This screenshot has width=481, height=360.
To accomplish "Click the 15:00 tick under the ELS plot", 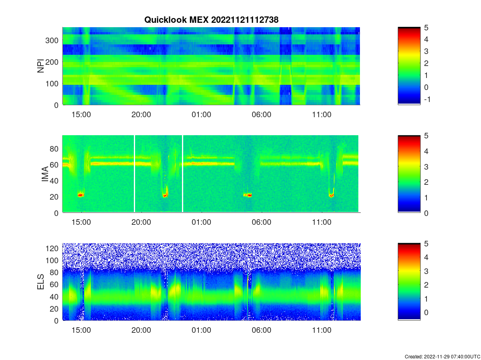I will click(x=81, y=330).
